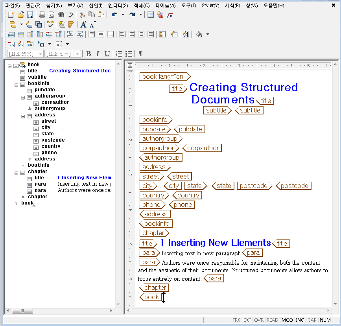
Task: Move the tree pane horizontal scrollbar thumb
Action: tap(22, 311)
